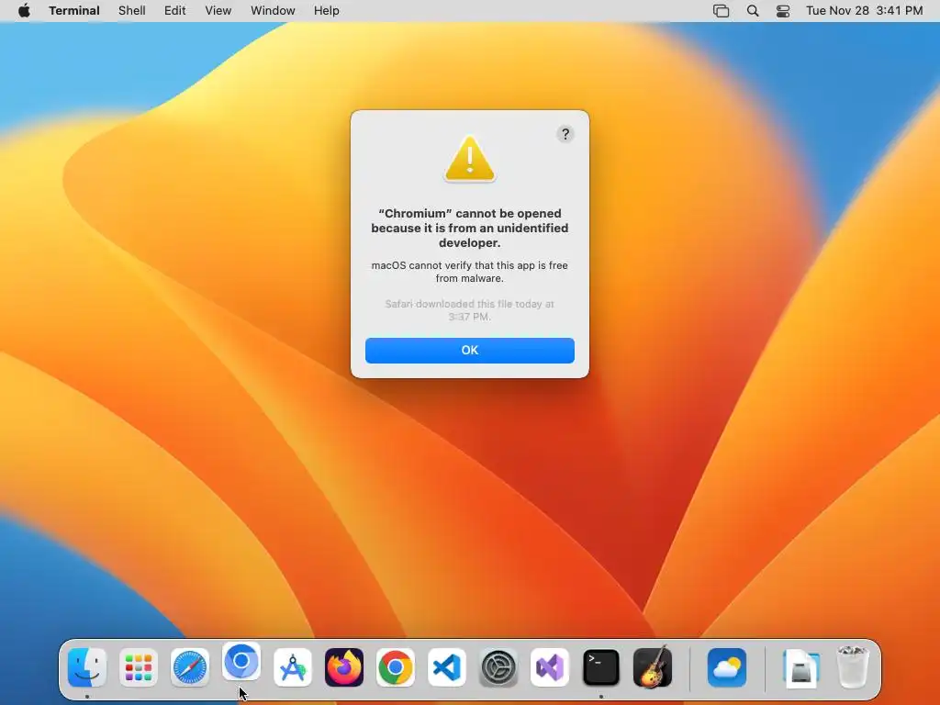940x705 pixels.
Task: Click the help question mark in the dialog
Action: pos(565,134)
